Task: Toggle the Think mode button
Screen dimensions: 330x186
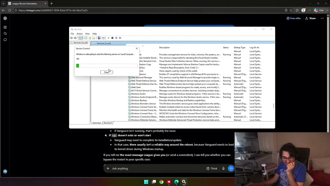Action: (212, 169)
